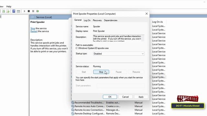This screenshot has height=116, width=207.
Task: Switch to the Recovery tab
Action: (97, 20)
